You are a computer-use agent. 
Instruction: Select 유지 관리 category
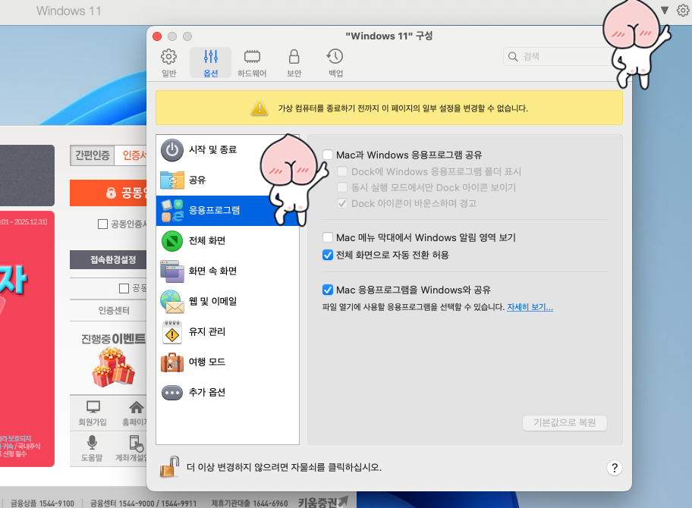tap(228, 331)
